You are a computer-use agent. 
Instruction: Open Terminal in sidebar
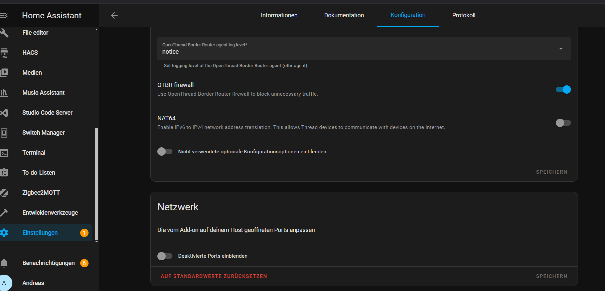point(46,153)
